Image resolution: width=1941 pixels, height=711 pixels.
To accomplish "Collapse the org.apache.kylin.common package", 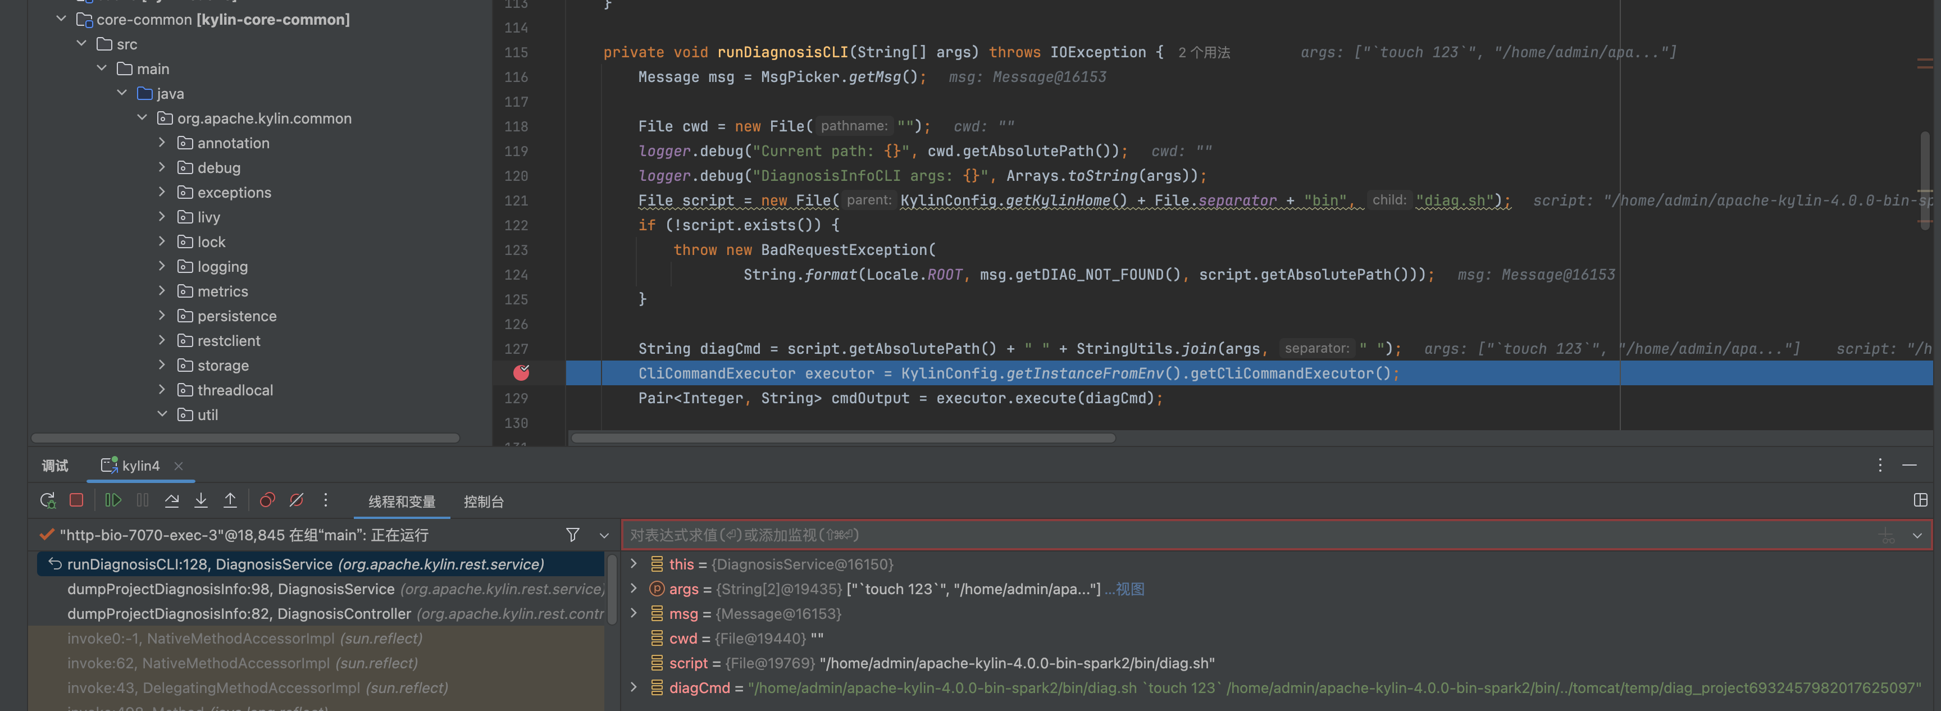I will [x=143, y=117].
